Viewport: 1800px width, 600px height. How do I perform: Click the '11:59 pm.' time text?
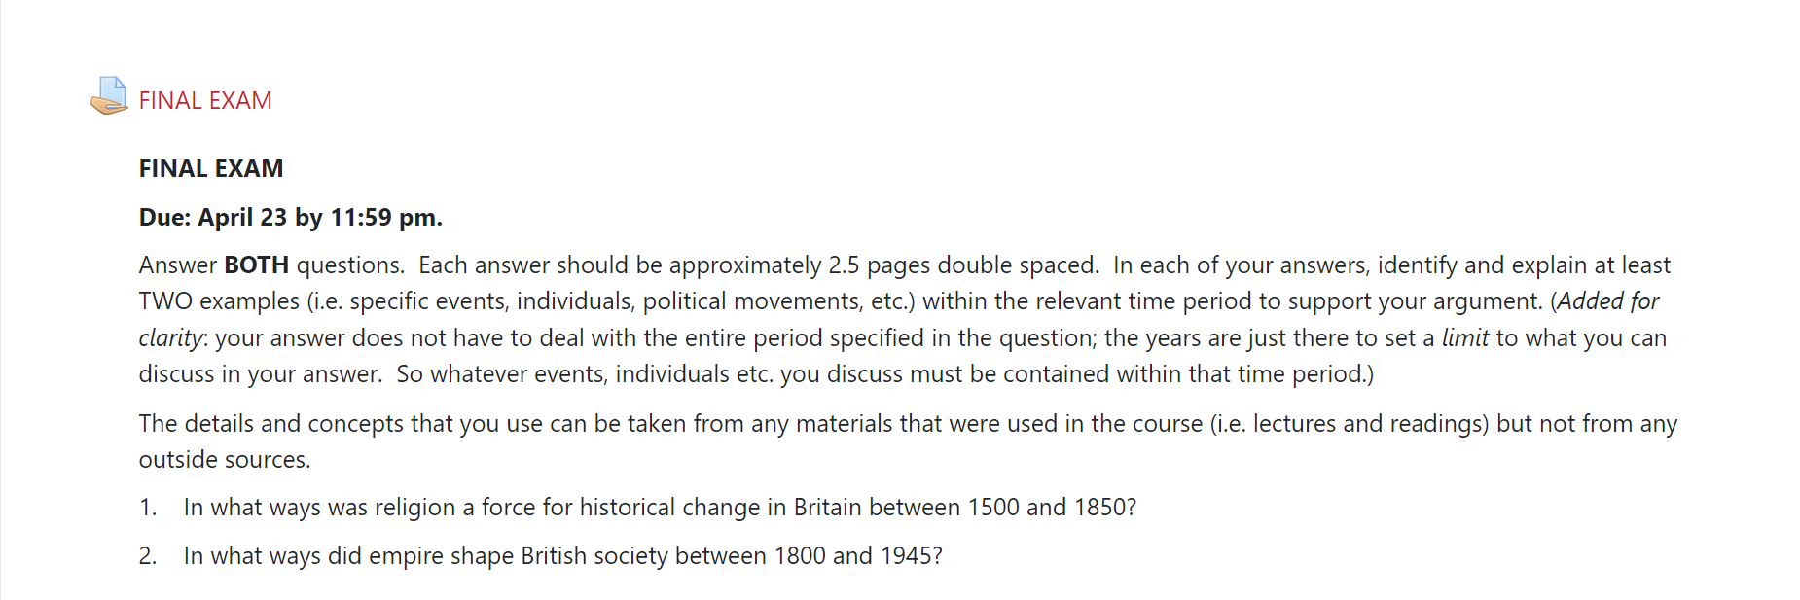[386, 218]
